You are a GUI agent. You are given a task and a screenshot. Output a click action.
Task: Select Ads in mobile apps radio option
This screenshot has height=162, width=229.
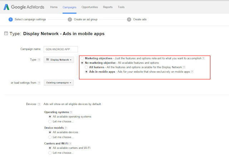[86, 72]
